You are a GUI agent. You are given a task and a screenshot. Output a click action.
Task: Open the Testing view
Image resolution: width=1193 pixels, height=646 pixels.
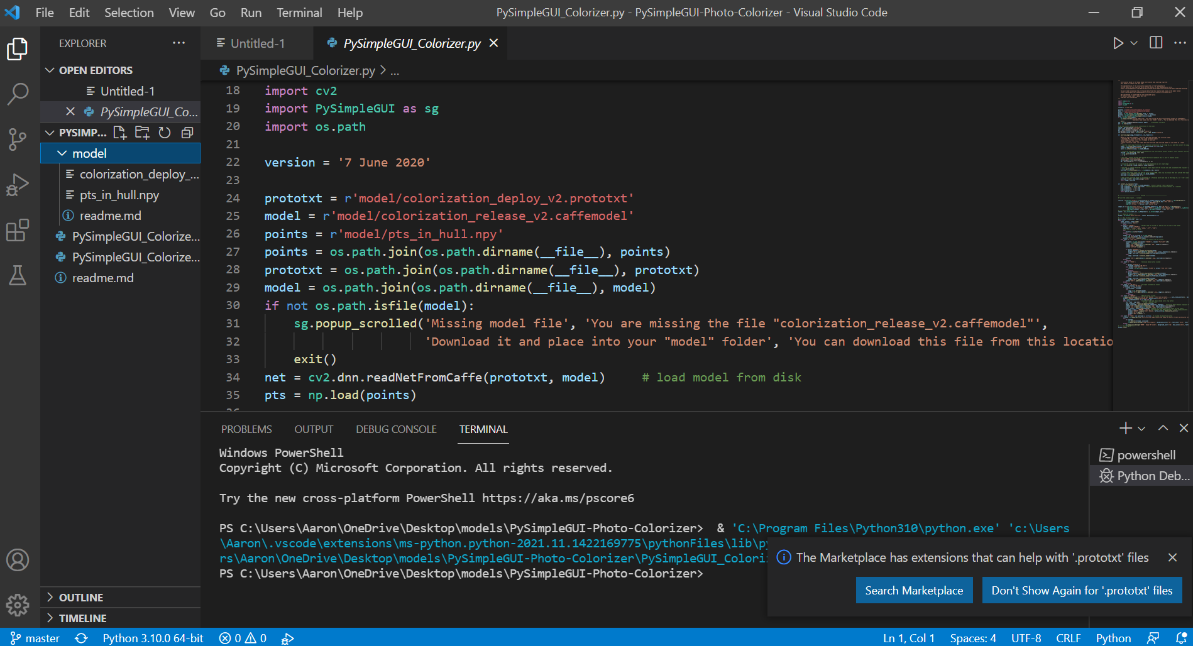18,275
